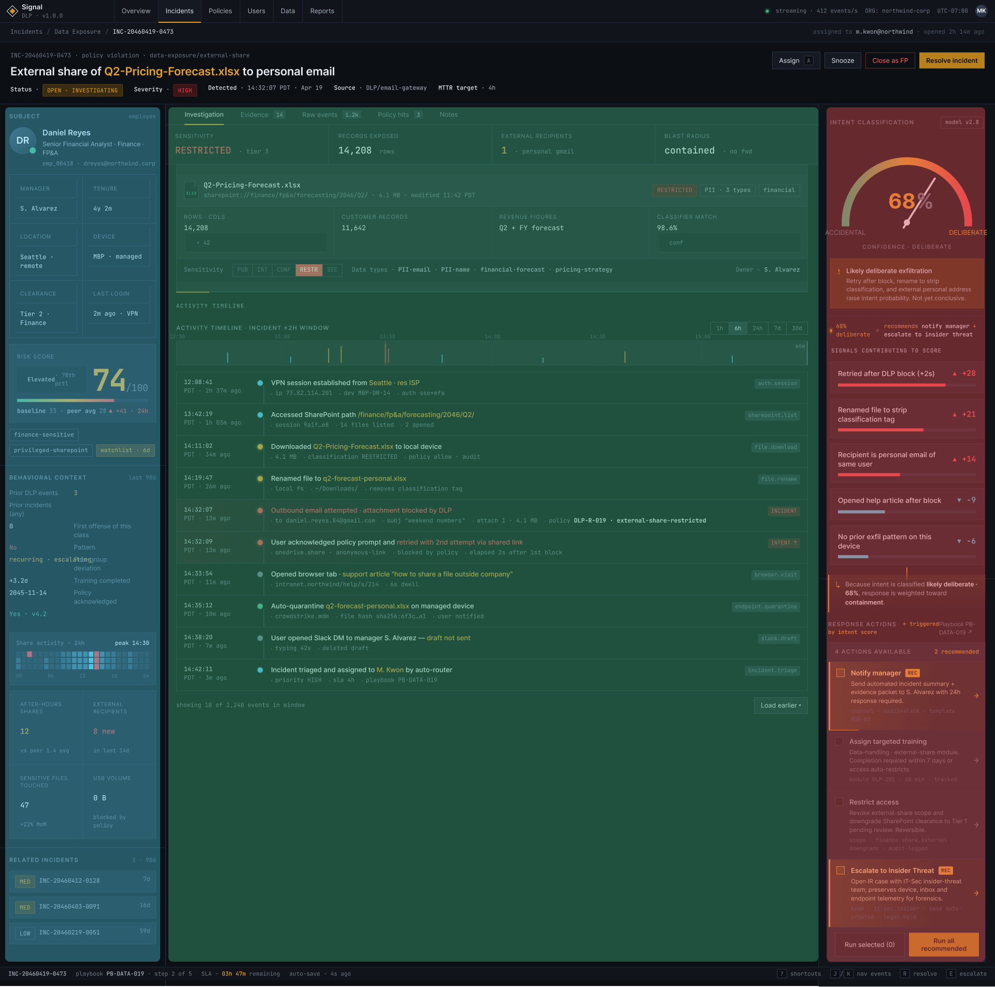Click Daniel Reyes DR avatar
This screenshot has height=987, width=995.
tap(23, 140)
